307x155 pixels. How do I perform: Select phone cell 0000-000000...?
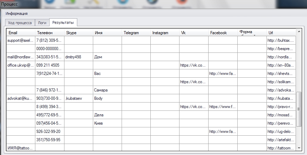(x=50, y=49)
